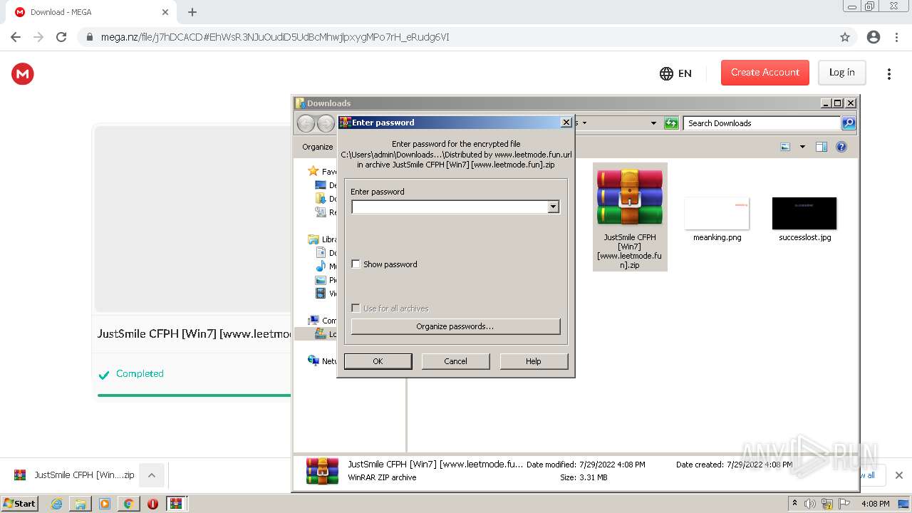Viewport: 912px width, 513px height.
Task: Close Enter password dialog with X
Action: point(566,123)
